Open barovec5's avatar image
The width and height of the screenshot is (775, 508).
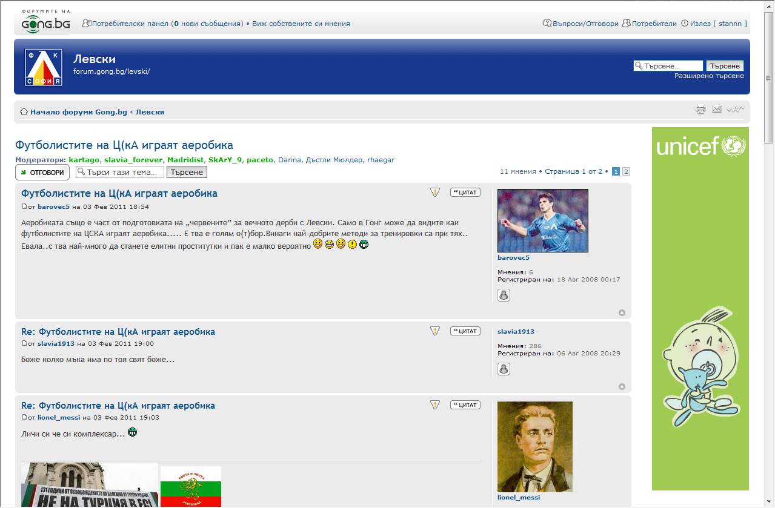542,220
